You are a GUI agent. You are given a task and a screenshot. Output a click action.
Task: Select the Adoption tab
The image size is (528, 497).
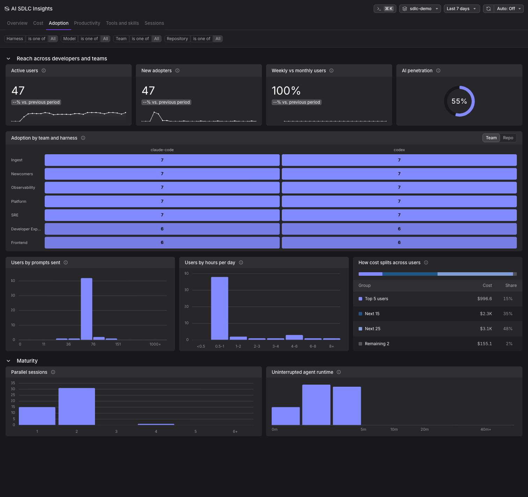click(59, 23)
